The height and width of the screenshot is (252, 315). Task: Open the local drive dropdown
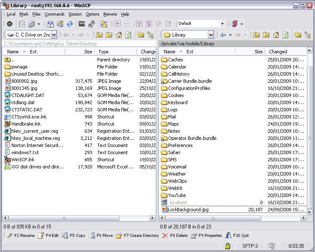pyautogui.click(x=54, y=35)
